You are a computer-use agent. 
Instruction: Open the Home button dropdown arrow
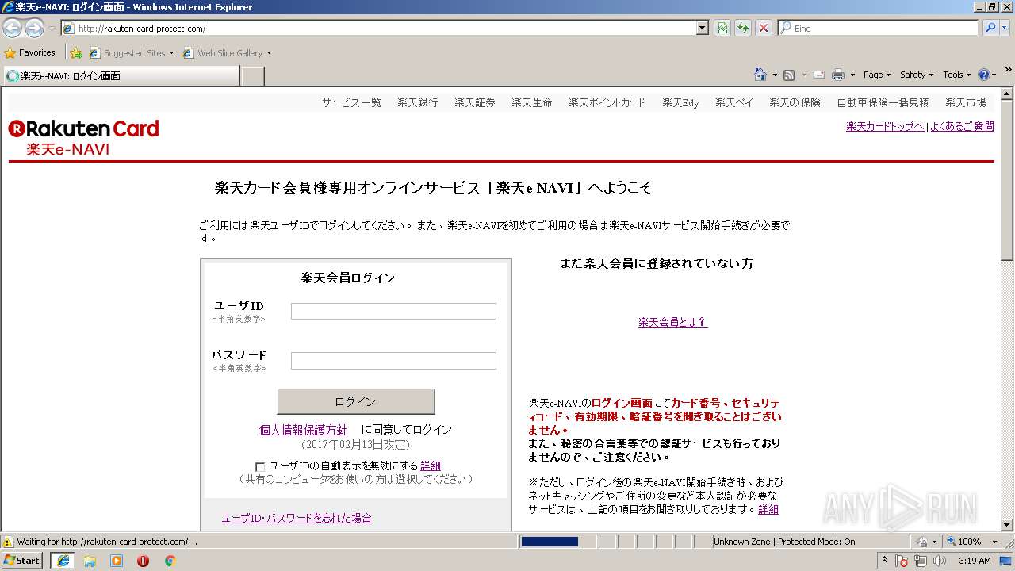pyautogui.click(x=775, y=75)
